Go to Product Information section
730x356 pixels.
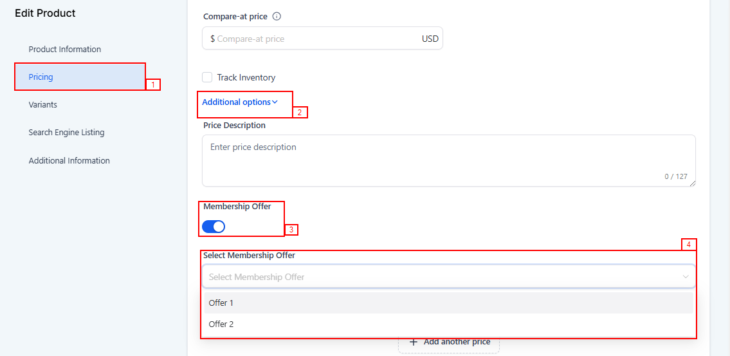65,49
